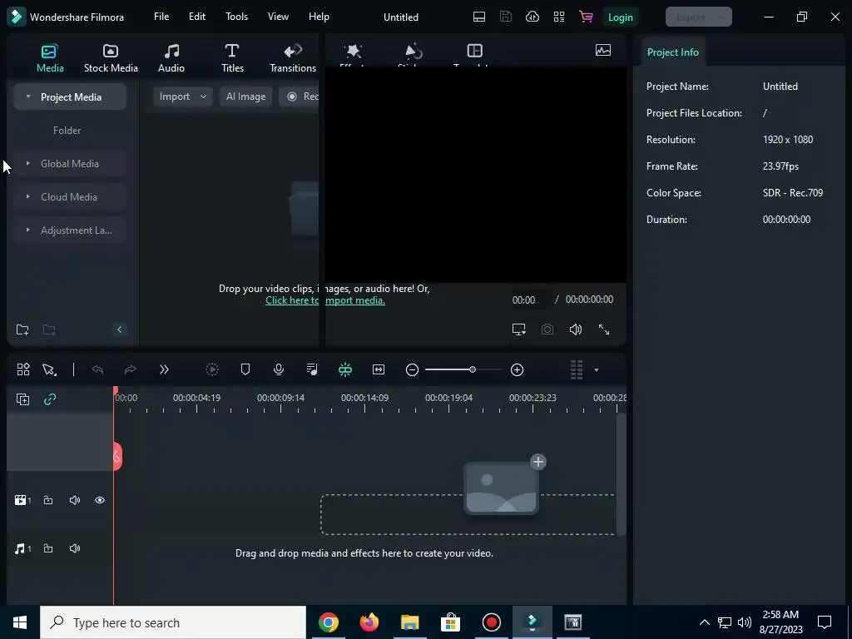The image size is (852, 639).
Task: Click the zoom to fit timeline icon
Action: (379, 369)
